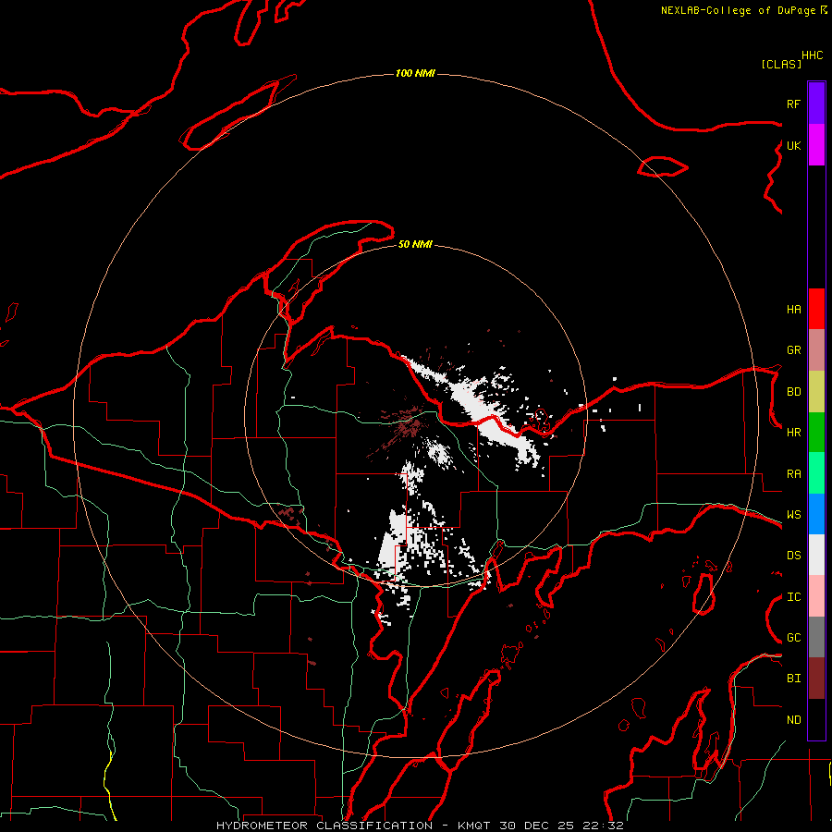832x832 pixels.
Task: Click the RF legend label
Action: coord(793,104)
